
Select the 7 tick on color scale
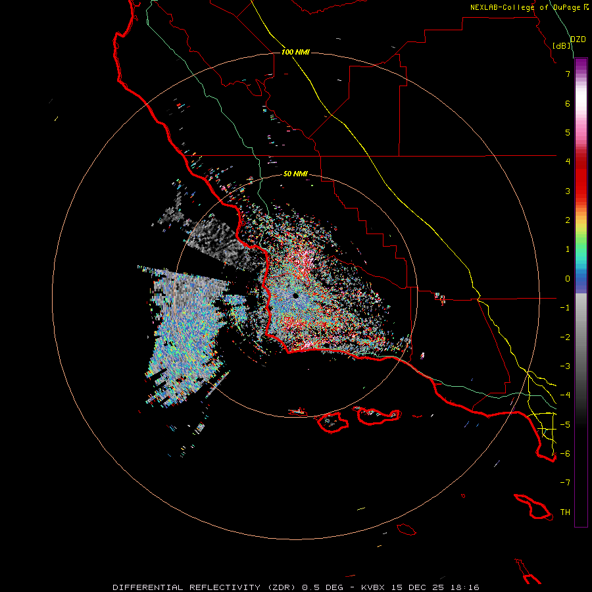click(568, 74)
